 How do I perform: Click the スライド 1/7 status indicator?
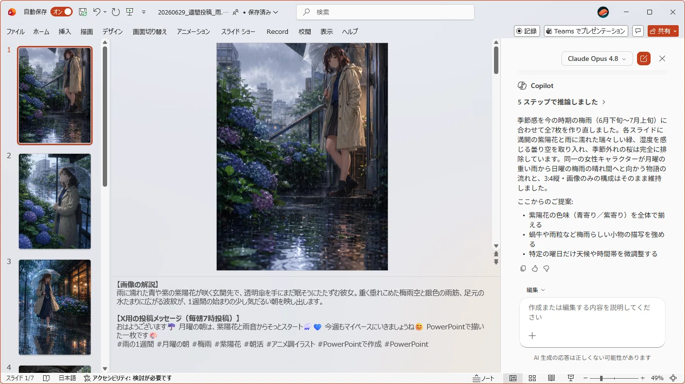20,378
